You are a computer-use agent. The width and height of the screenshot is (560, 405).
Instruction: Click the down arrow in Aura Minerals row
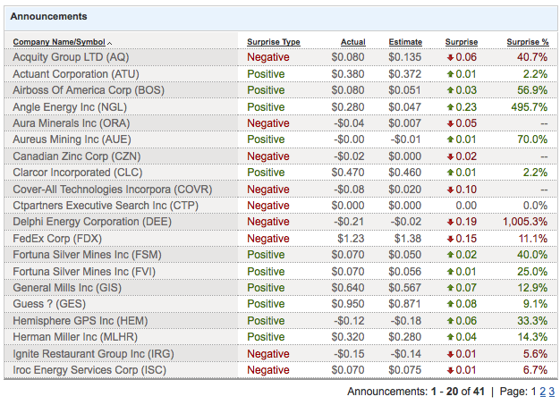[450, 123]
